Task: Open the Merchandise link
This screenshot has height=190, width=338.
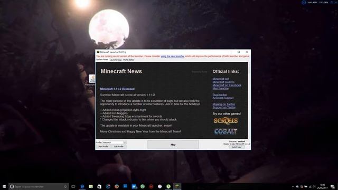Action: coord(221,88)
